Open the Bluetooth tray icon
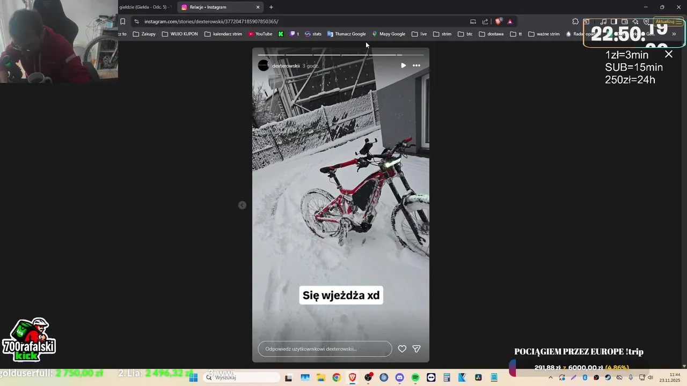The width and height of the screenshot is (687, 386). (585, 377)
